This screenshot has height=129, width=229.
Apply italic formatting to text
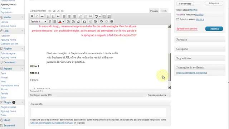point(37,16)
